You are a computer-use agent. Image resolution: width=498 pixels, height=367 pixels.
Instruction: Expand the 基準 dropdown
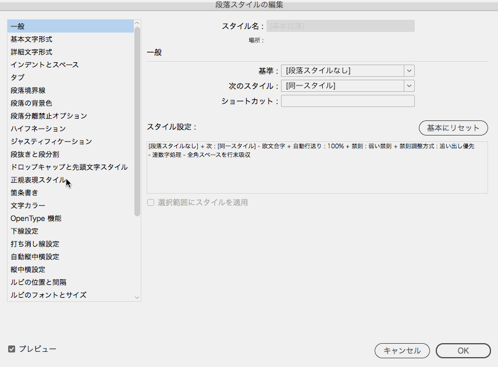point(348,70)
